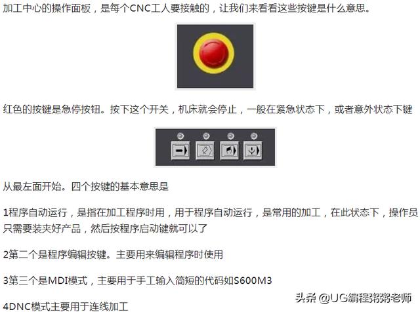
Task: Click the 4DNC模式主要用于连线加工 line
Action: 66,306
